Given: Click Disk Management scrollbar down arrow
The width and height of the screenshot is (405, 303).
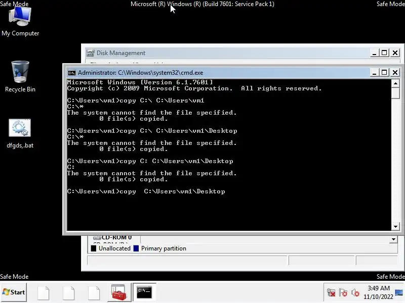Looking at the screenshot, I should (393, 239).
